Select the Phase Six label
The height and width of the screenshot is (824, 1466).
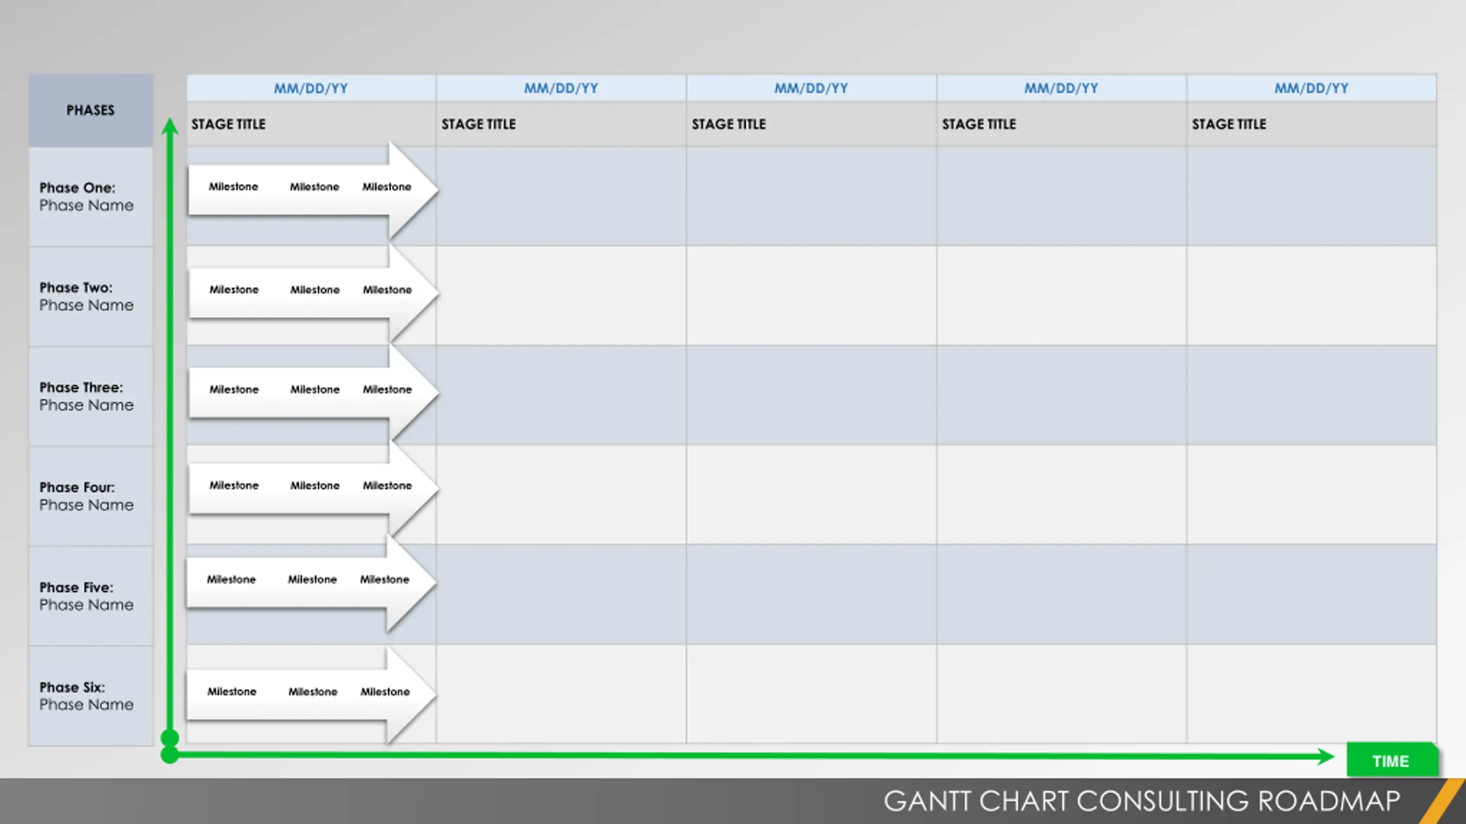click(72, 687)
